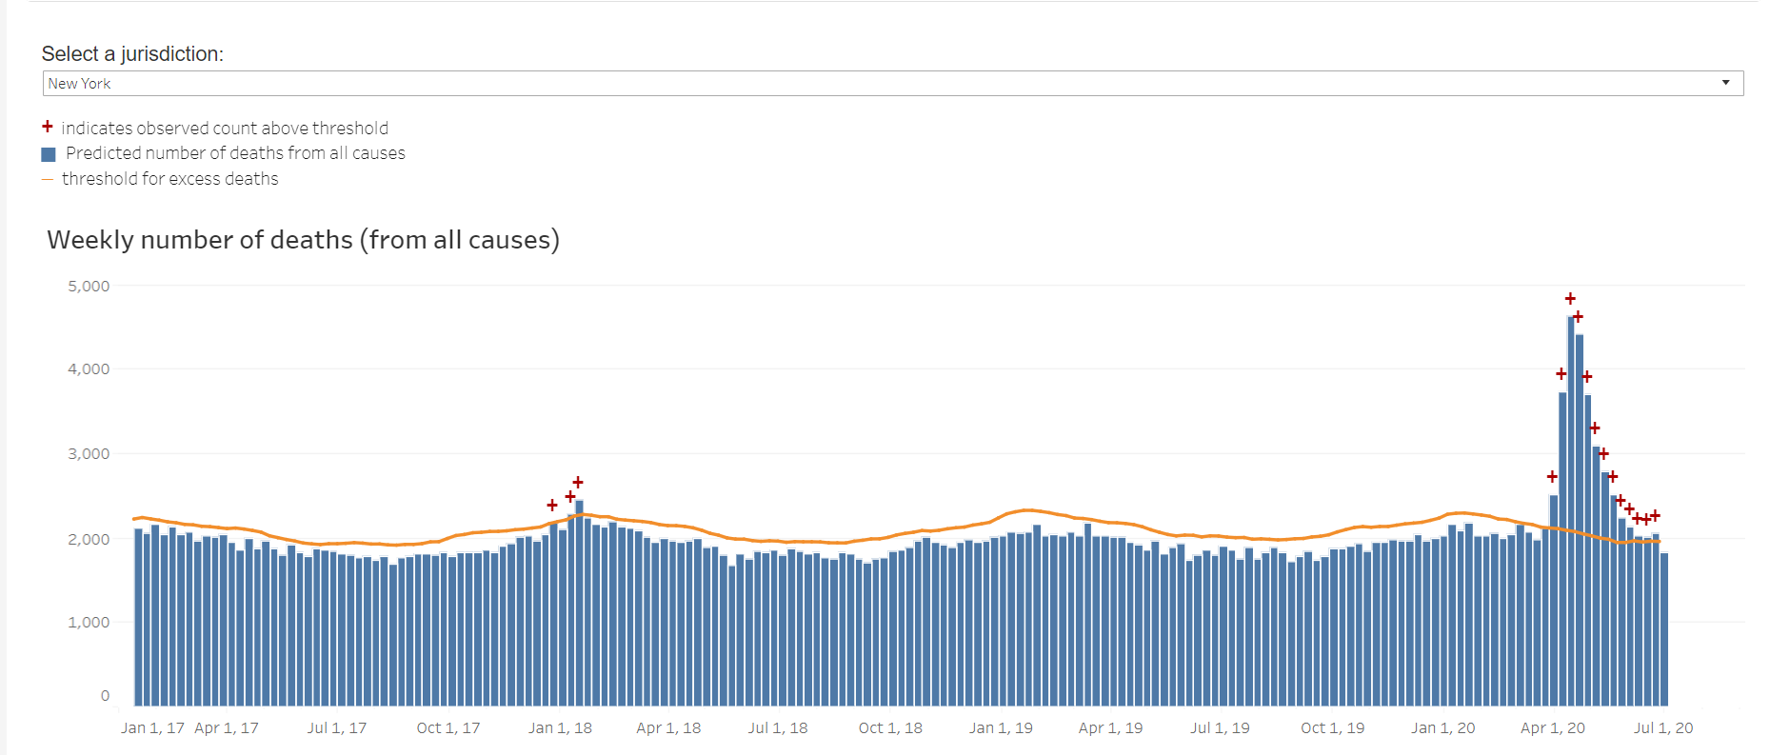Click the 'Apr 1, 18' x-axis label
Screen dimensions: 1770x756
coord(668,728)
